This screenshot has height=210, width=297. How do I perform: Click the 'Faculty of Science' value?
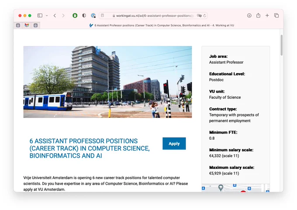click(x=225, y=97)
